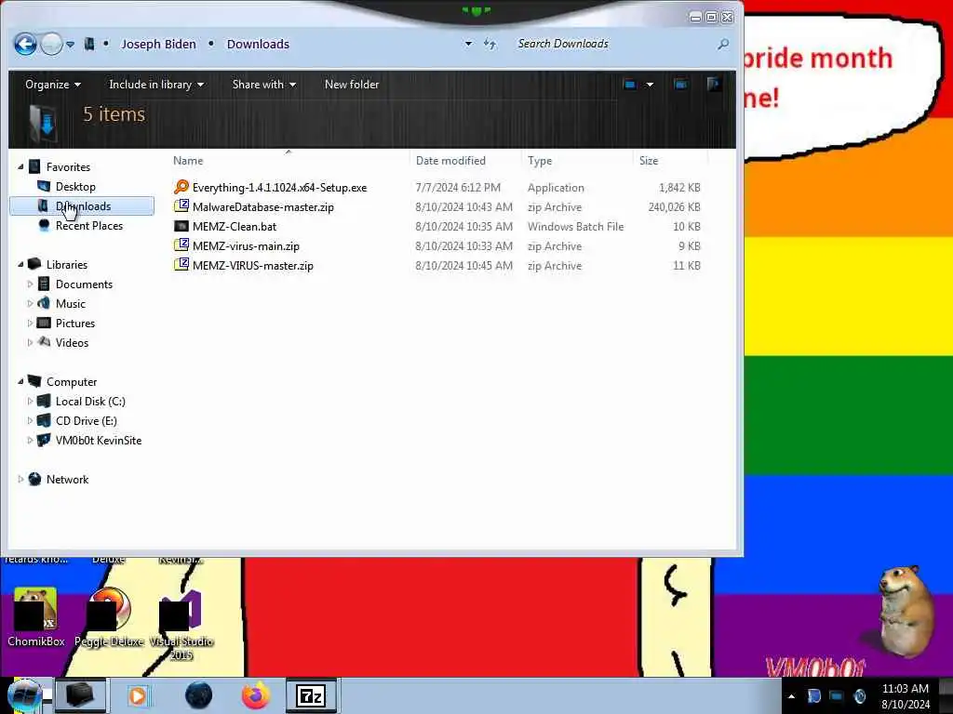Viewport: 953px width, 714px height.
Task: Change your view icon in toolbar
Action: (630, 85)
